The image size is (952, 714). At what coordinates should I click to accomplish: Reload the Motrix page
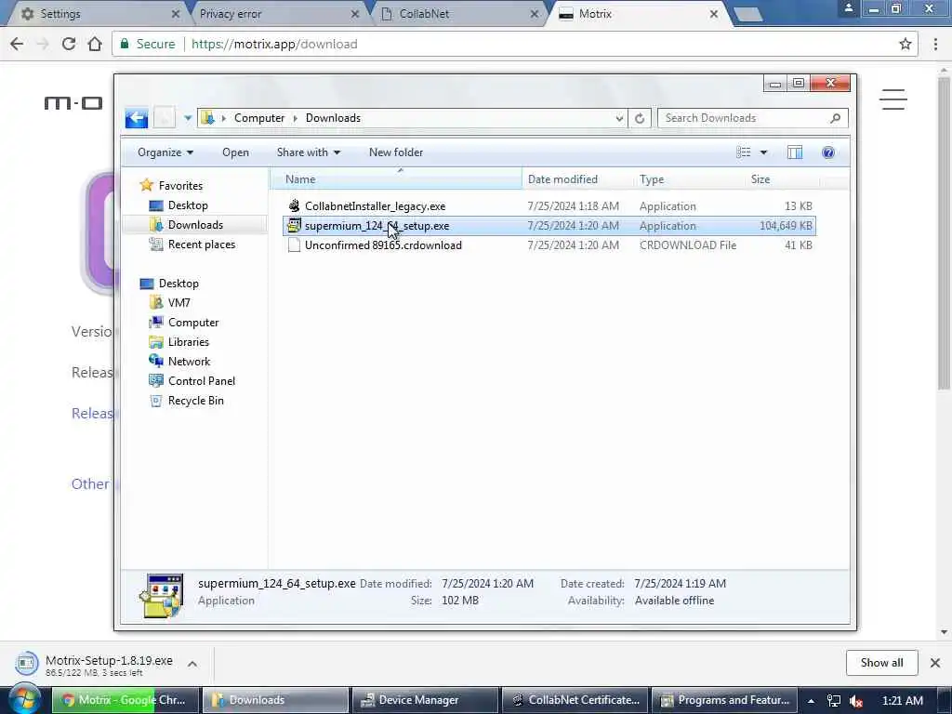click(x=69, y=44)
